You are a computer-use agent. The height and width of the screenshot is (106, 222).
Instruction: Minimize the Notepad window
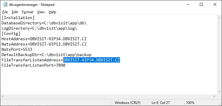point(188,4)
